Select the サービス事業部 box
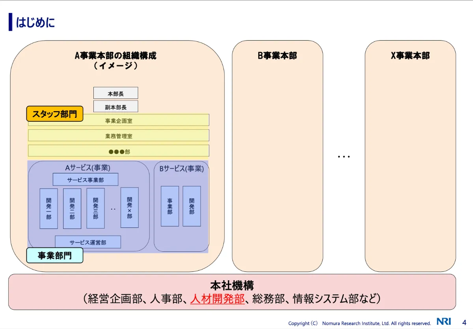The height and width of the screenshot is (329, 473). 86,179
